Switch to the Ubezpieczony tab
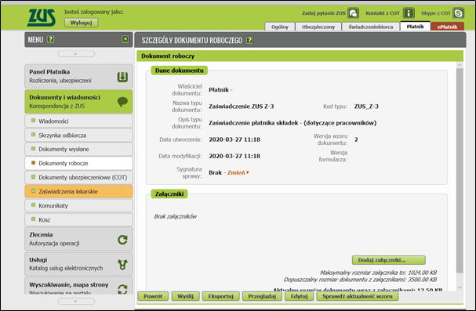The height and width of the screenshot is (311, 476). point(318,27)
